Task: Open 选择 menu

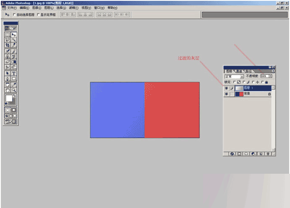Action: coord(61,8)
